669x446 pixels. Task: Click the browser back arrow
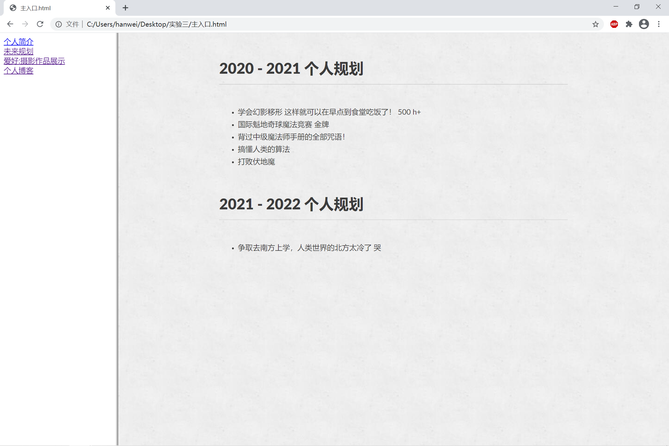pyautogui.click(x=10, y=24)
